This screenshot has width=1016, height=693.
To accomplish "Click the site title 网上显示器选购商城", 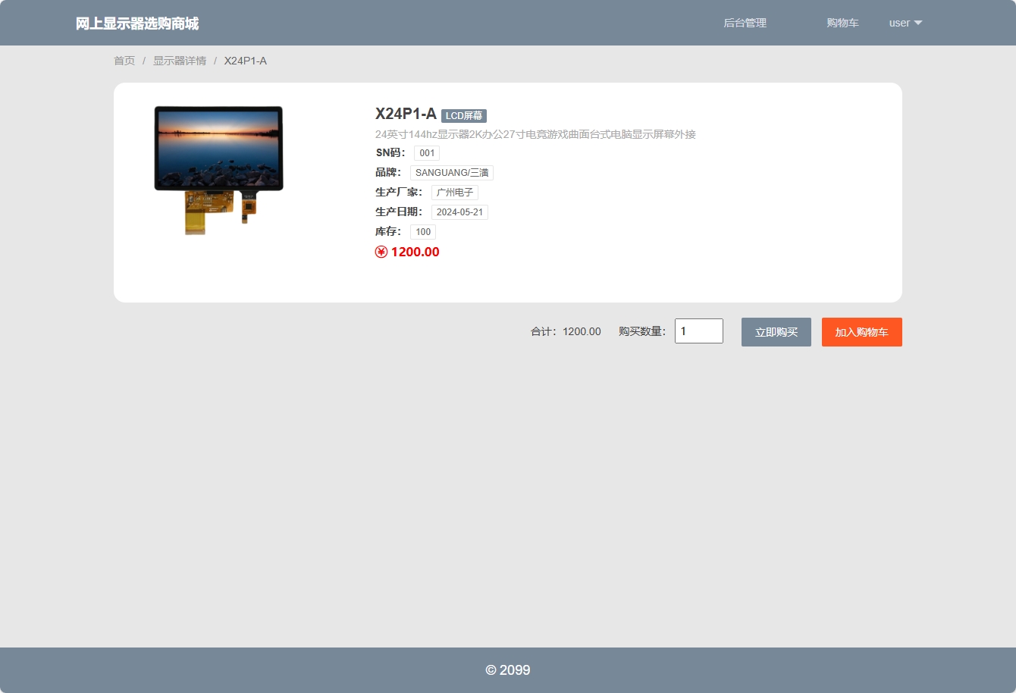I will tap(136, 23).
